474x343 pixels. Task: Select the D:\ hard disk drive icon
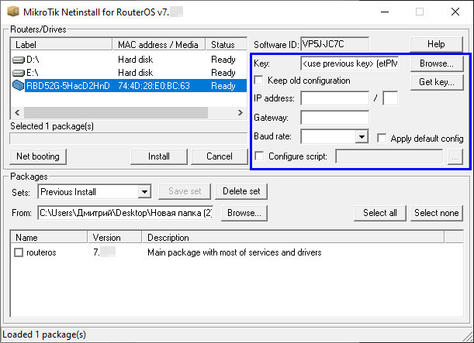pyautogui.click(x=19, y=59)
